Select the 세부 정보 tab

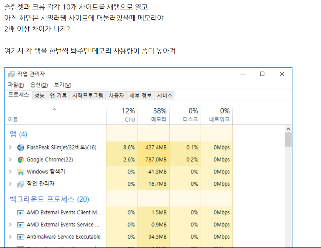pyautogui.click(x=140, y=95)
